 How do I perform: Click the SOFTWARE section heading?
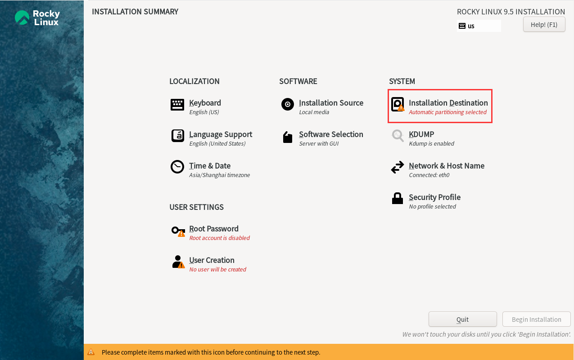click(x=298, y=81)
